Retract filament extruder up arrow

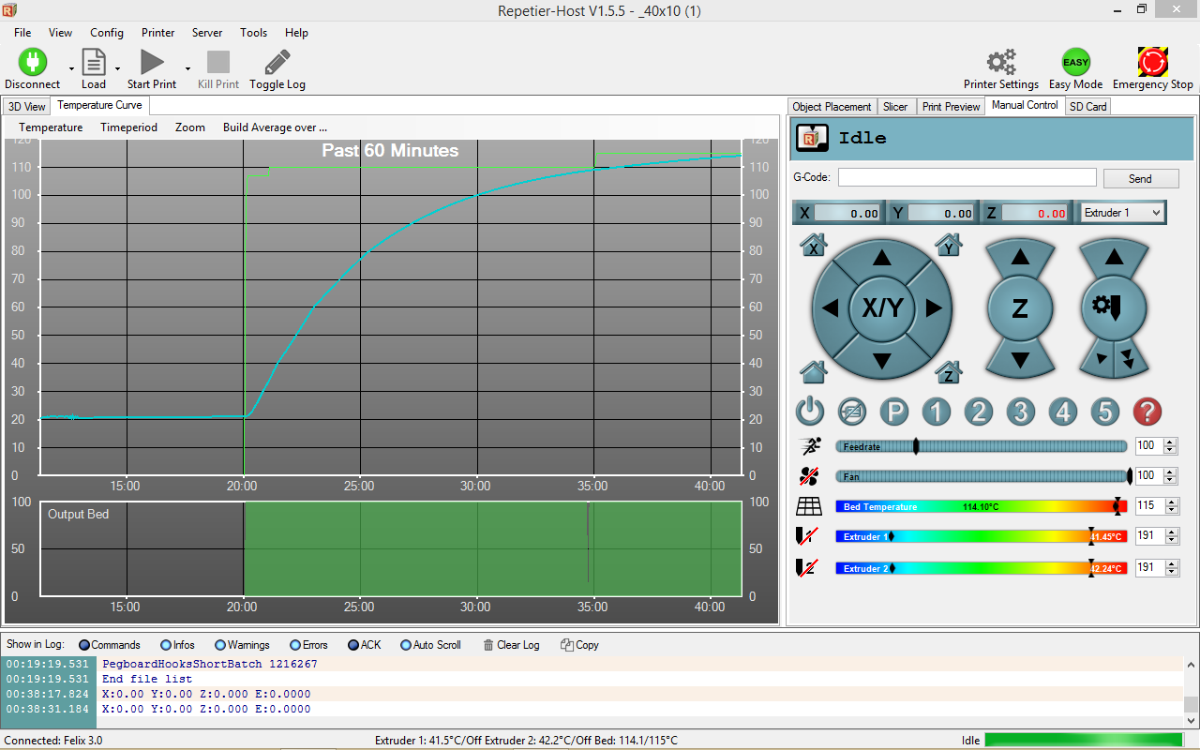click(1113, 257)
